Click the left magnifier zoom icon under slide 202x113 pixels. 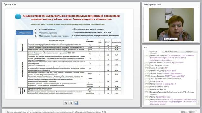click(66, 103)
